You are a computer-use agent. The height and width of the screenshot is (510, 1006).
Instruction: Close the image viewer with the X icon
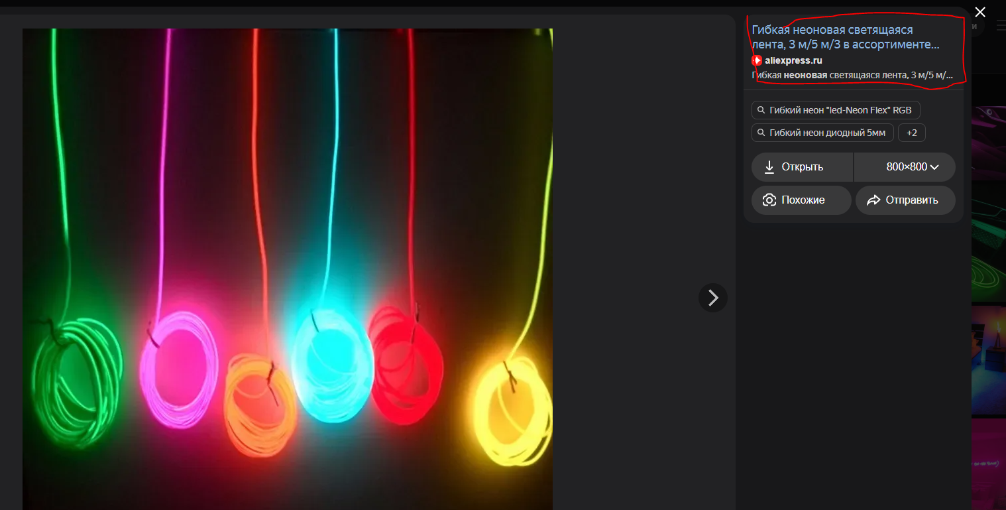point(980,12)
